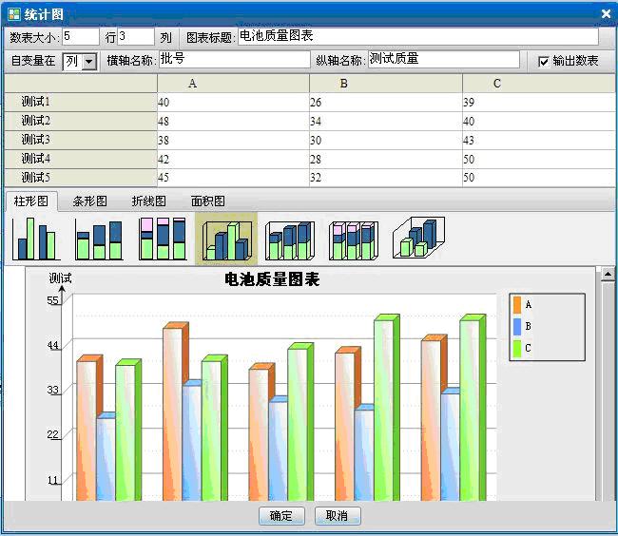Click cell 39 in 测试1 column C

538,103
